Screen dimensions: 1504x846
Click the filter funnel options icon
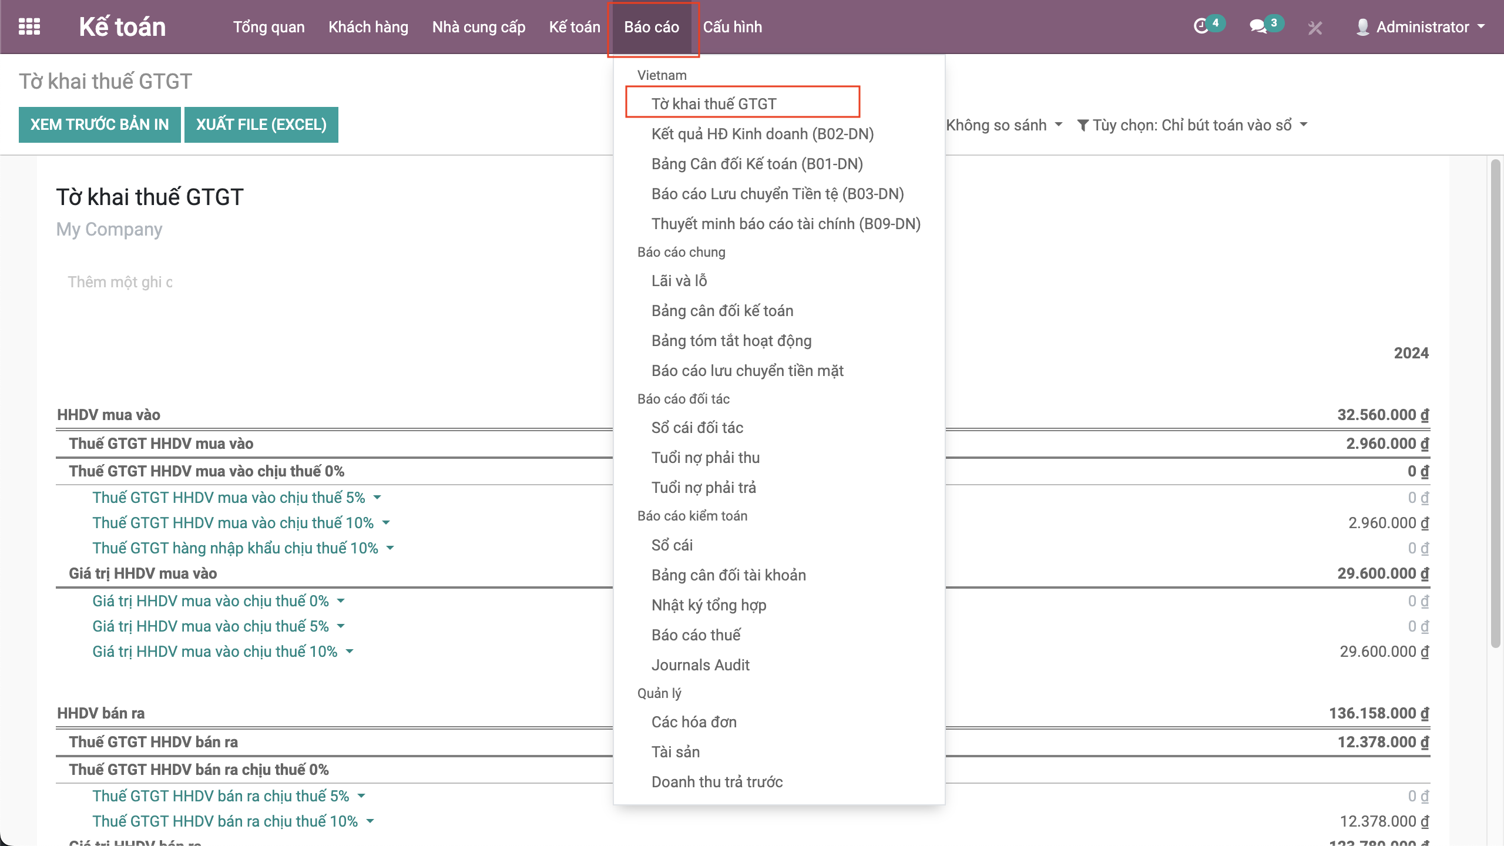coord(1083,125)
